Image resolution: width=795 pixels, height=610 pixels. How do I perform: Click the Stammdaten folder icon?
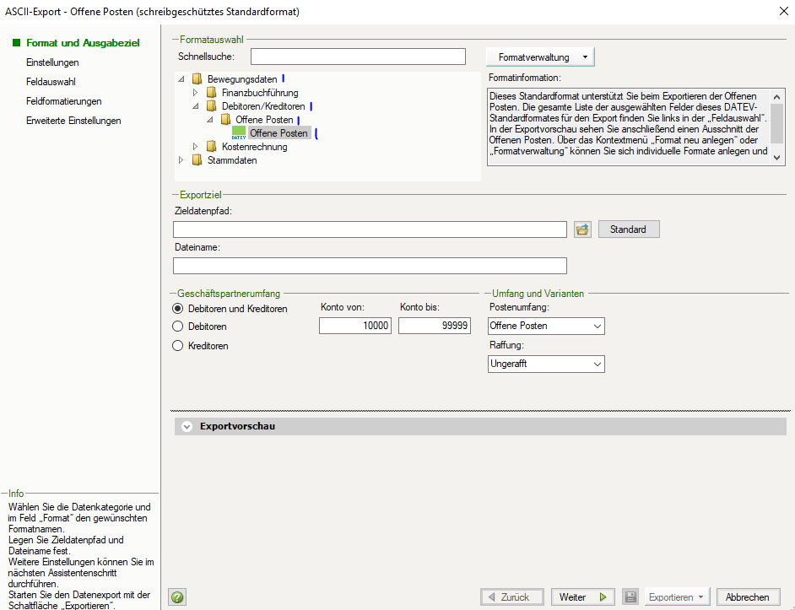point(197,160)
